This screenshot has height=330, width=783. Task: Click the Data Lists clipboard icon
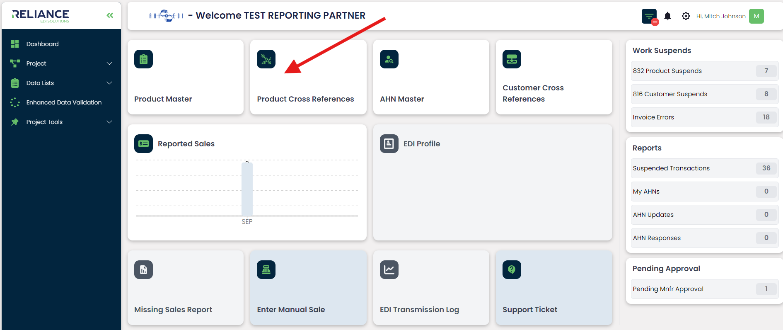[15, 83]
